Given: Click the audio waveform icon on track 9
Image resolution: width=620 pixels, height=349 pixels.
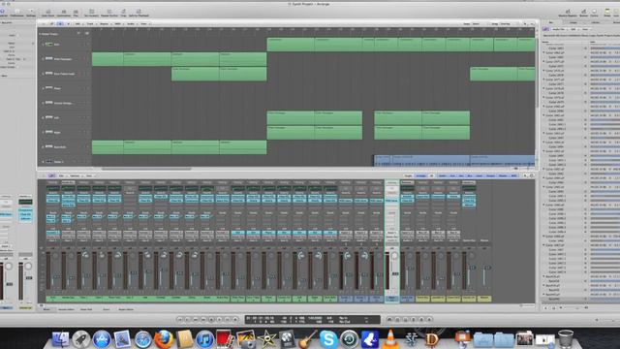Looking at the screenshot, I should pos(49,162).
